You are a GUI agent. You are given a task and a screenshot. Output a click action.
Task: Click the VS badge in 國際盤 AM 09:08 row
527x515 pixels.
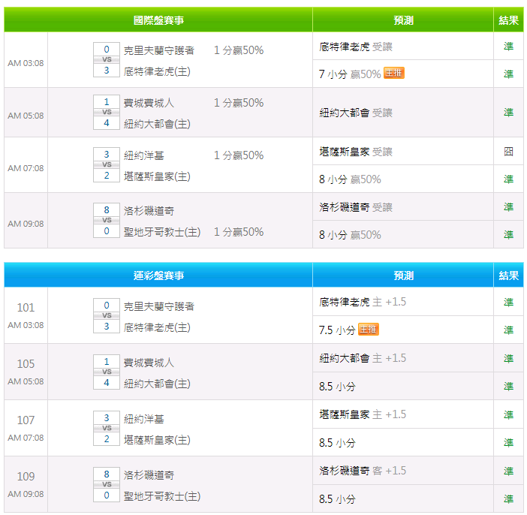click(107, 220)
